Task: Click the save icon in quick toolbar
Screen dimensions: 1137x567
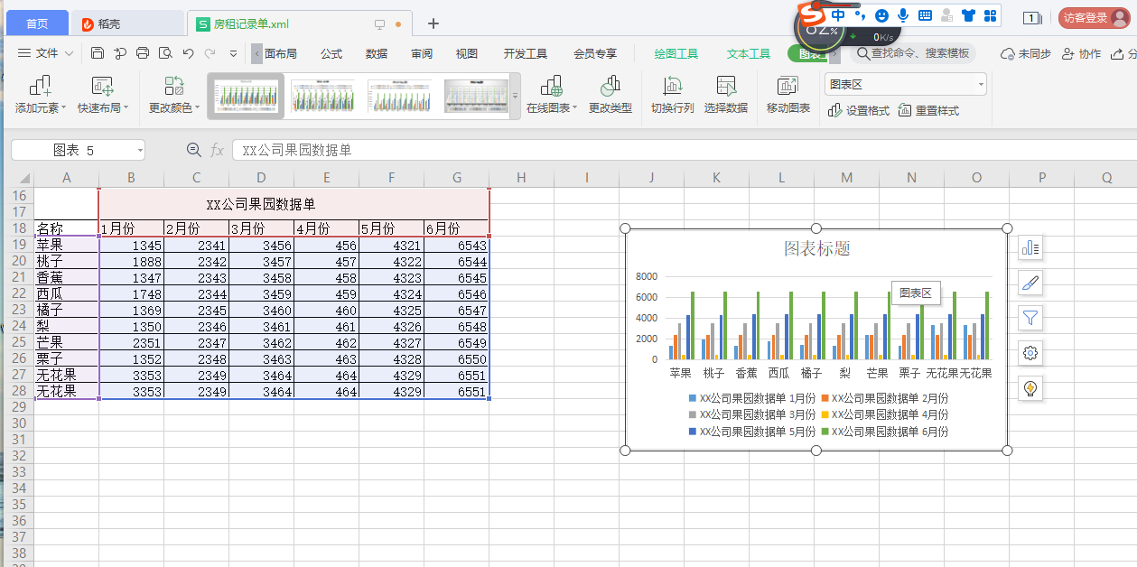Action: point(98,54)
